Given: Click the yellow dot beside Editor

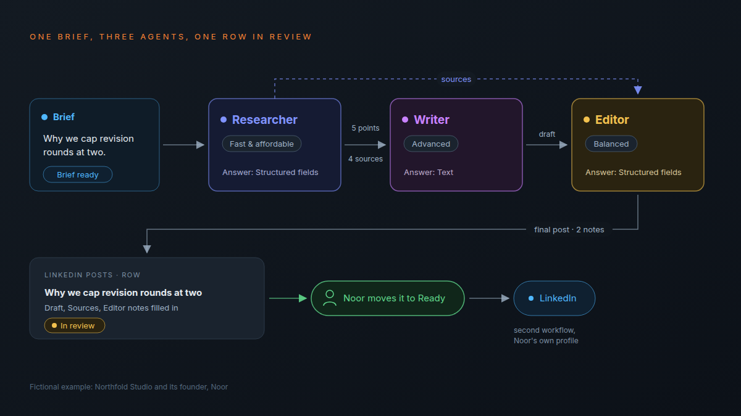Looking at the screenshot, I should [x=587, y=120].
